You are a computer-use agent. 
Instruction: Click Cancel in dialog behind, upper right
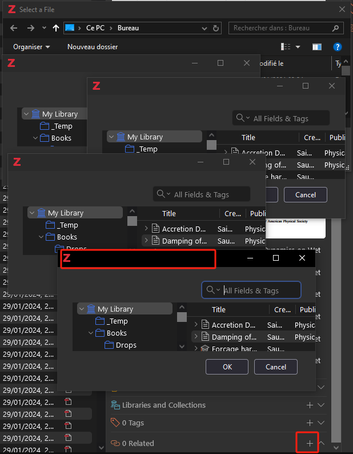pos(306,195)
